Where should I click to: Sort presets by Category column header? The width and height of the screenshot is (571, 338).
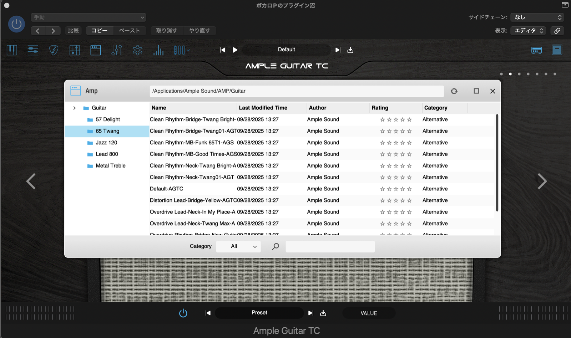pos(445,108)
